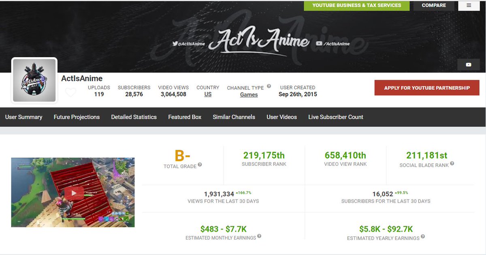Switch to User Summary tab
486x255 pixels.
pyautogui.click(x=24, y=117)
